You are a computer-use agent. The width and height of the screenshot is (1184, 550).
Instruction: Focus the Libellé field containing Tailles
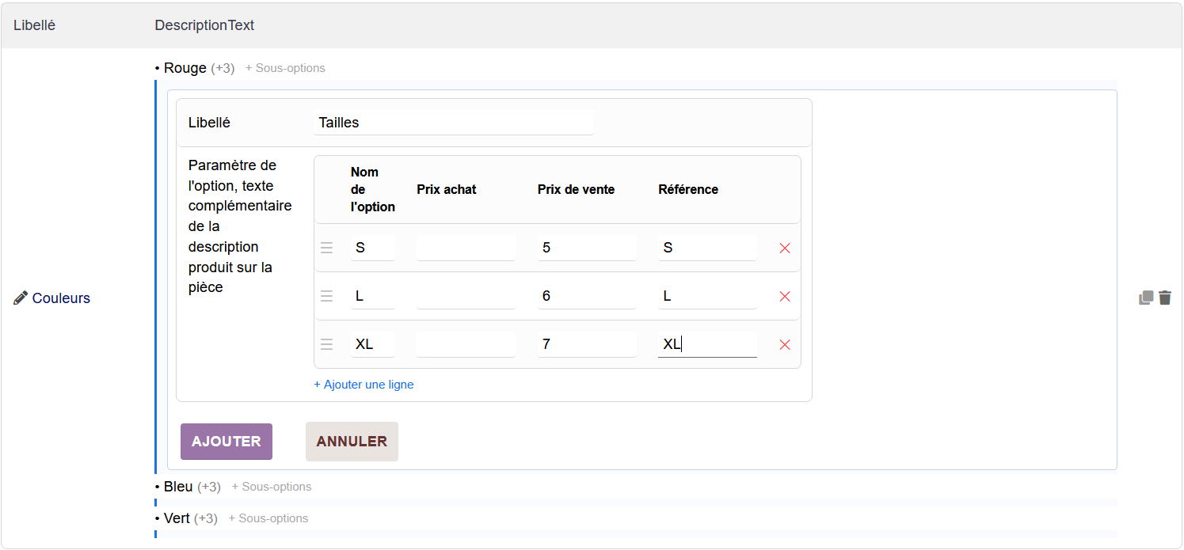tap(454, 123)
